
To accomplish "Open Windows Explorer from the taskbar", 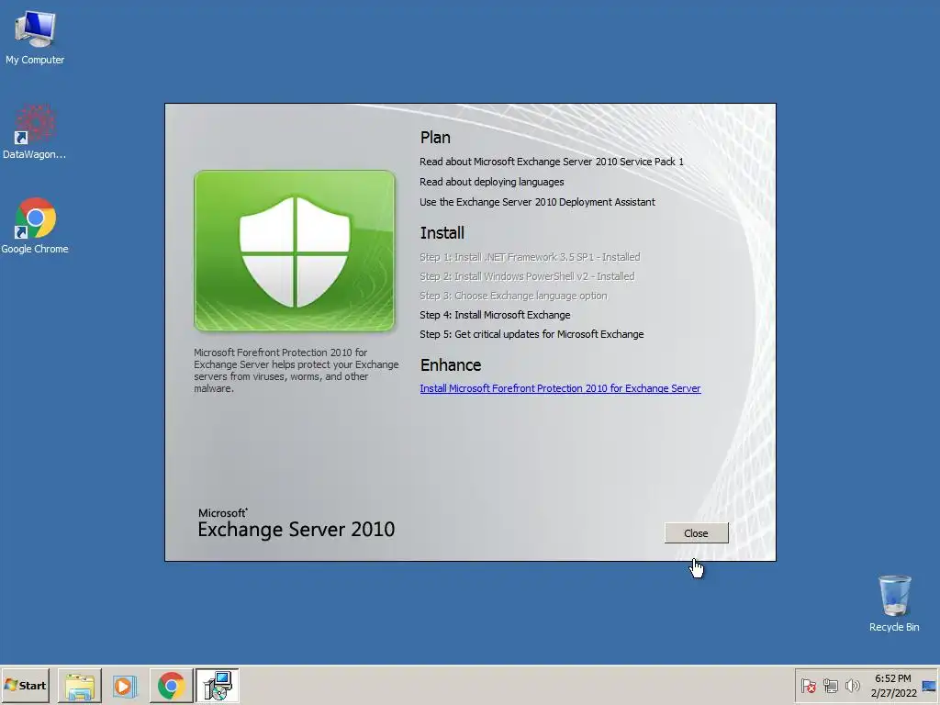I will 80,685.
